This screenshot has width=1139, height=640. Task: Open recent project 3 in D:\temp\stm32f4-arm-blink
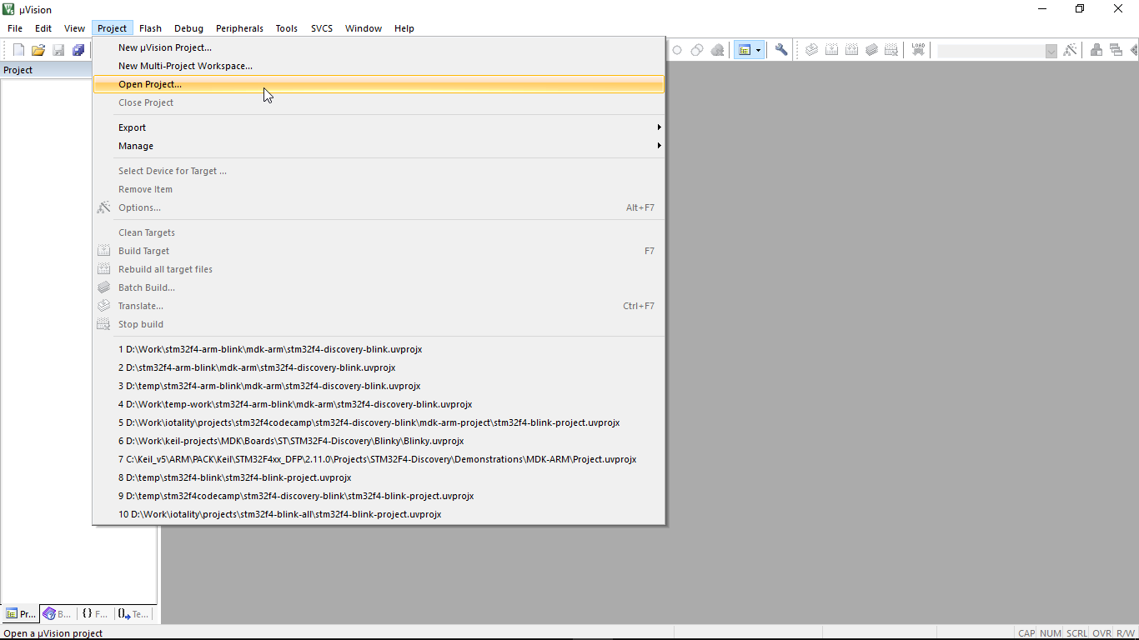click(x=379, y=386)
